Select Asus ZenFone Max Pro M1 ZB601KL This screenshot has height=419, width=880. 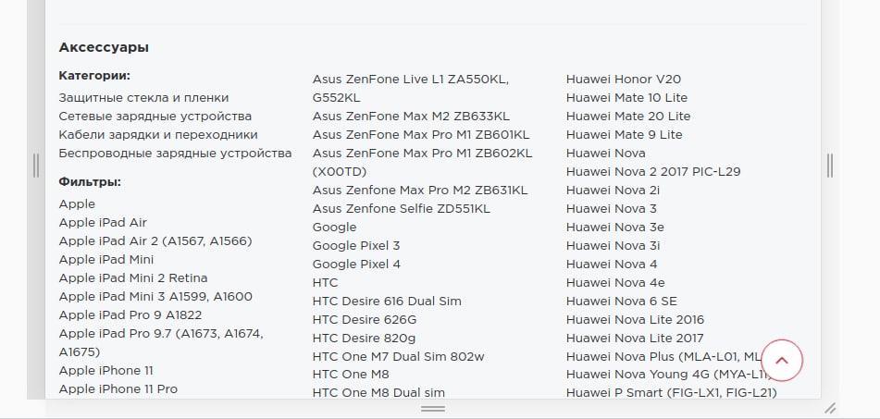(421, 135)
